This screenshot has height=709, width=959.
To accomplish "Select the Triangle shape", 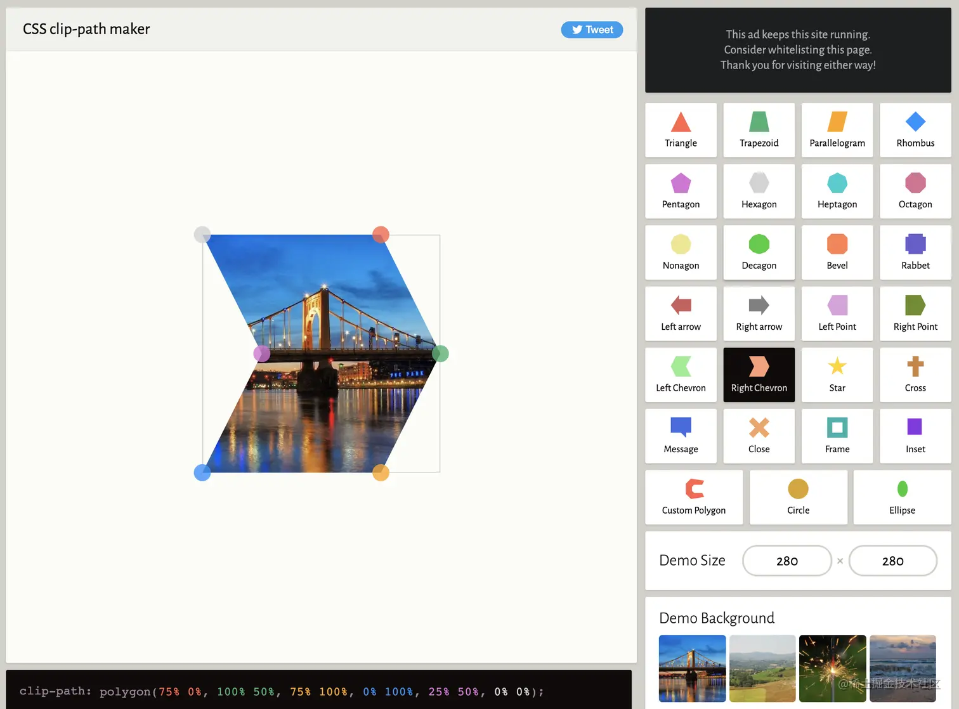I will pyautogui.click(x=681, y=130).
